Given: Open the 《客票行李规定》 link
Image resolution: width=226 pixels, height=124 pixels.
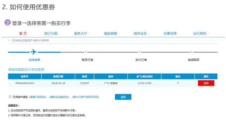Looking at the screenshot, I should click(x=38, y=97).
